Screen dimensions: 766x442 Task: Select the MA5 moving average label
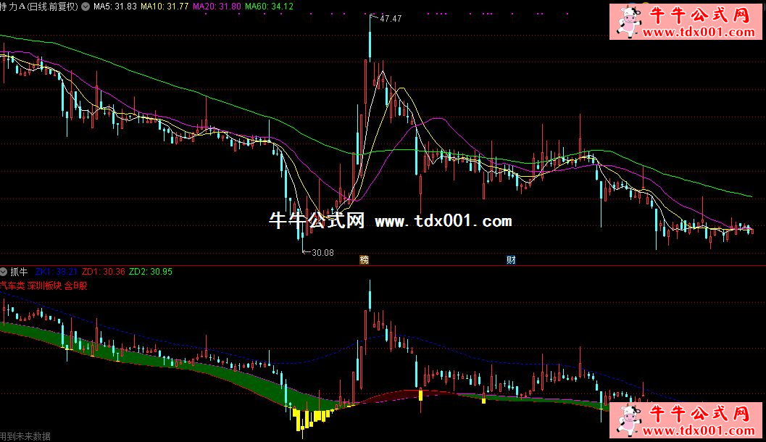115,7
